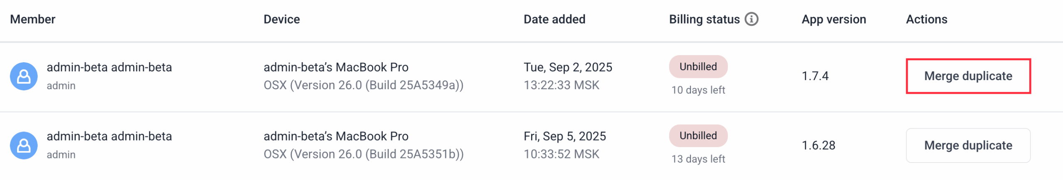Select the Date added column header
The image size is (1063, 180).
point(554,19)
